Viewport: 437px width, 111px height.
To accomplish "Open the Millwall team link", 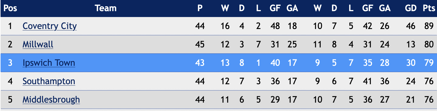I will 38,44.
